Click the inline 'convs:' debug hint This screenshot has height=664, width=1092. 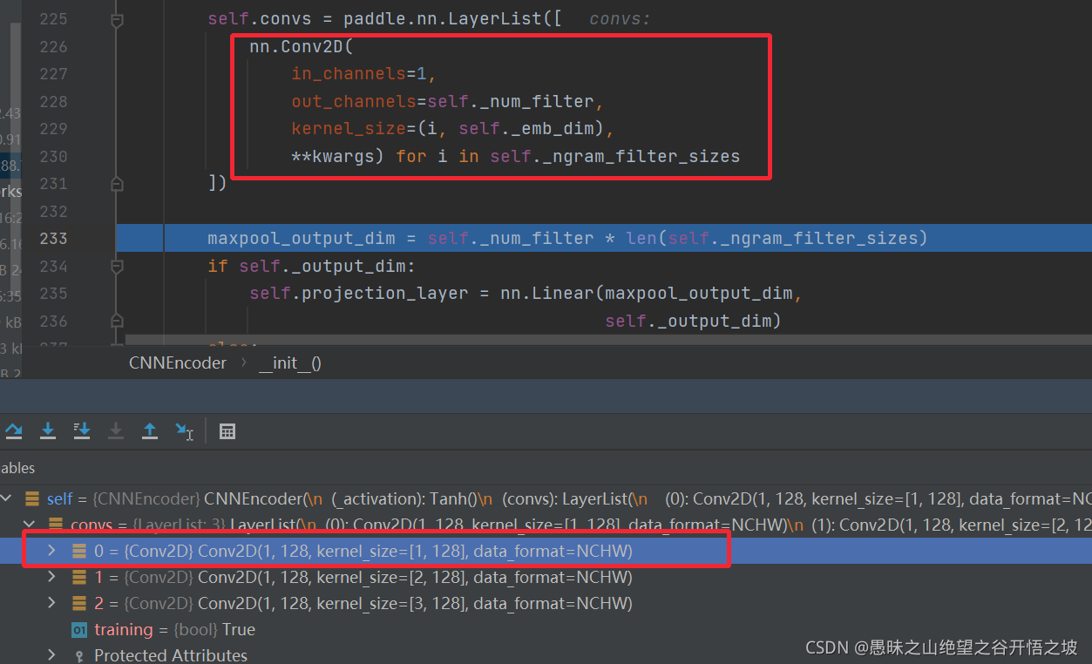click(620, 18)
